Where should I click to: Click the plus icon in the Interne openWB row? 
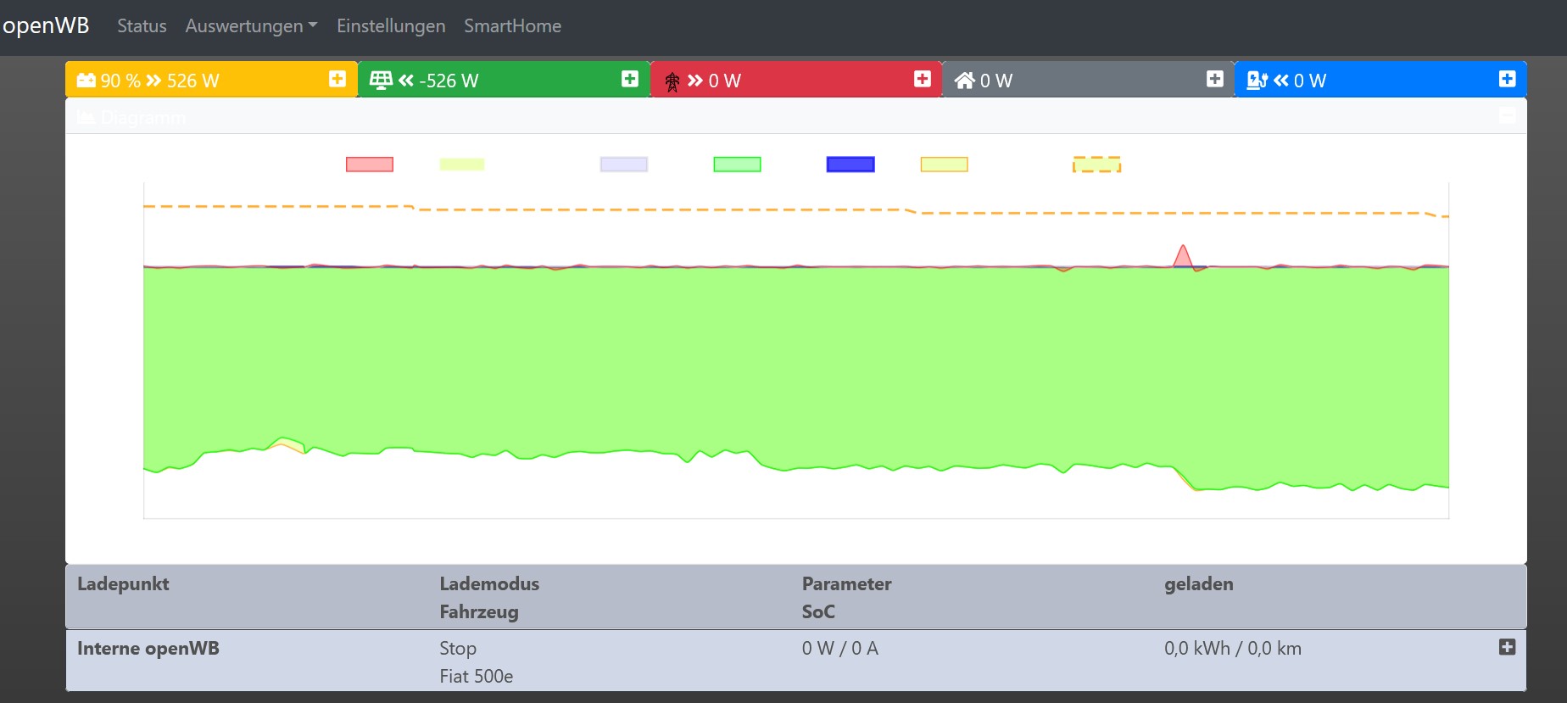click(1507, 647)
